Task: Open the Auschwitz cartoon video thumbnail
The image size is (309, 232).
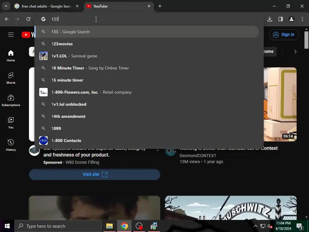Action: (231, 208)
